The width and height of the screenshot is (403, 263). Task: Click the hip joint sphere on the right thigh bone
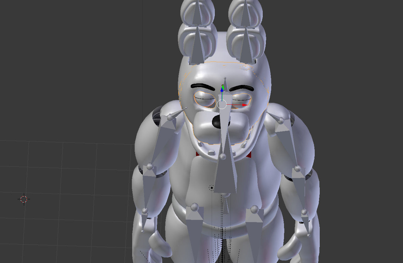pos(254,209)
